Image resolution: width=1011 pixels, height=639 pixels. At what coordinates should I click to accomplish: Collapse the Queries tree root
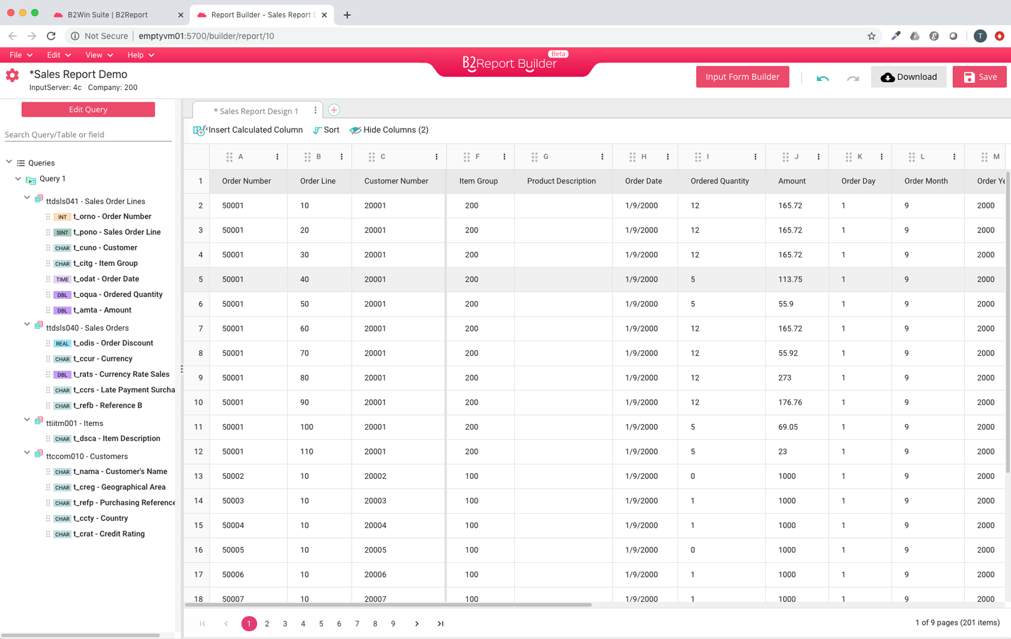click(9, 162)
